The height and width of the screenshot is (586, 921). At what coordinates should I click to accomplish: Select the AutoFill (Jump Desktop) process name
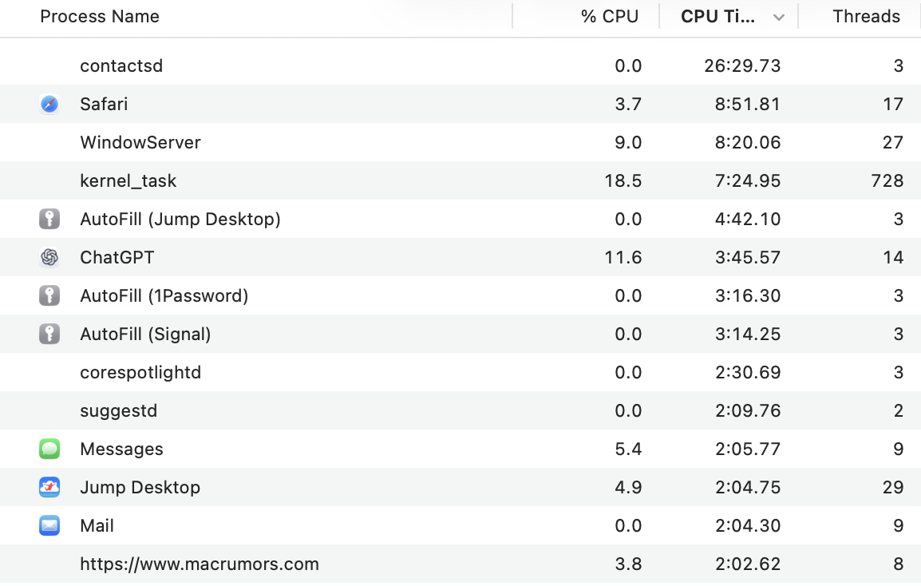pyautogui.click(x=180, y=220)
